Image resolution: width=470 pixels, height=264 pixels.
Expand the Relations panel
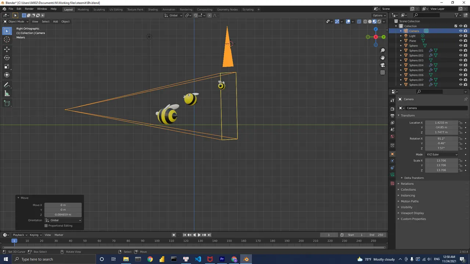407,184
